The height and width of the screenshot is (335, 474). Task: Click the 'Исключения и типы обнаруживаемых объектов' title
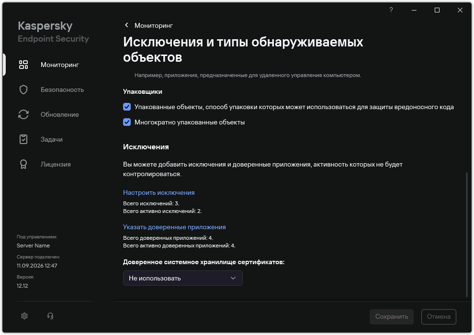(x=243, y=49)
